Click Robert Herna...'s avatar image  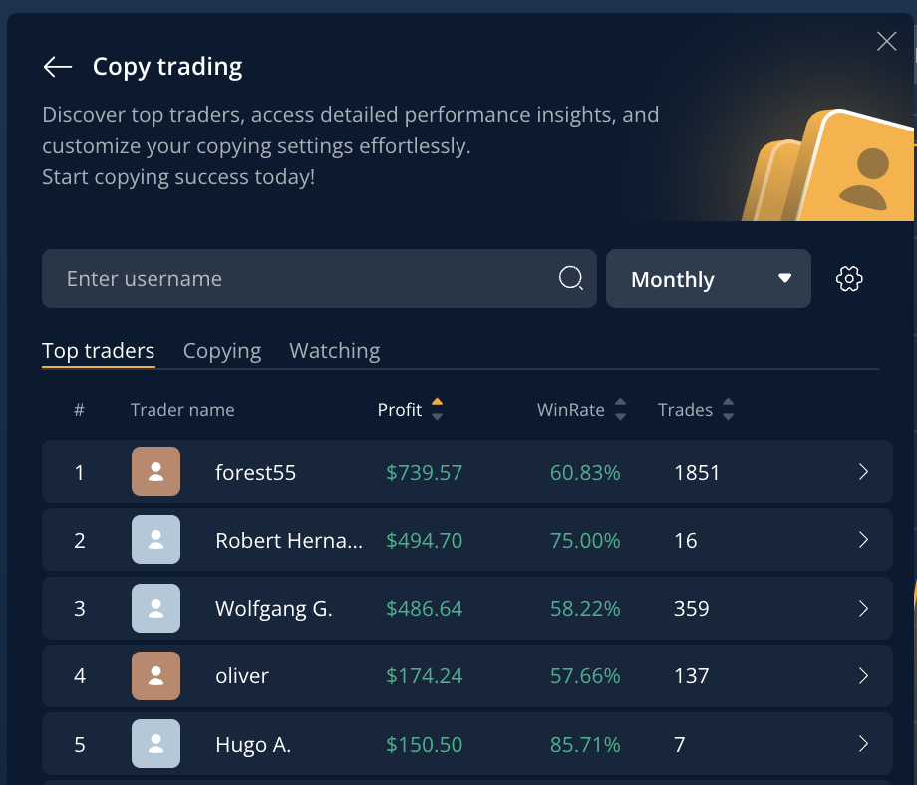click(155, 540)
